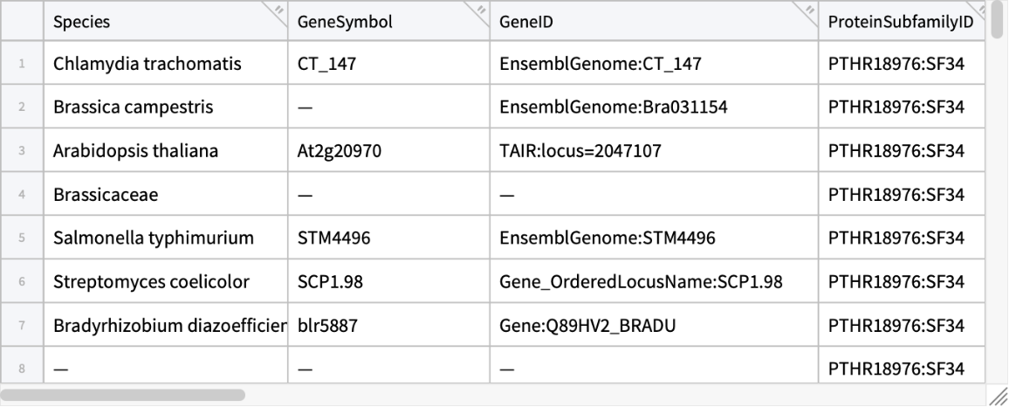
Task: Select row number 8
Action: tap(22, 369)
